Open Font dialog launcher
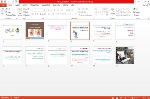 click(x=55, y=18)
